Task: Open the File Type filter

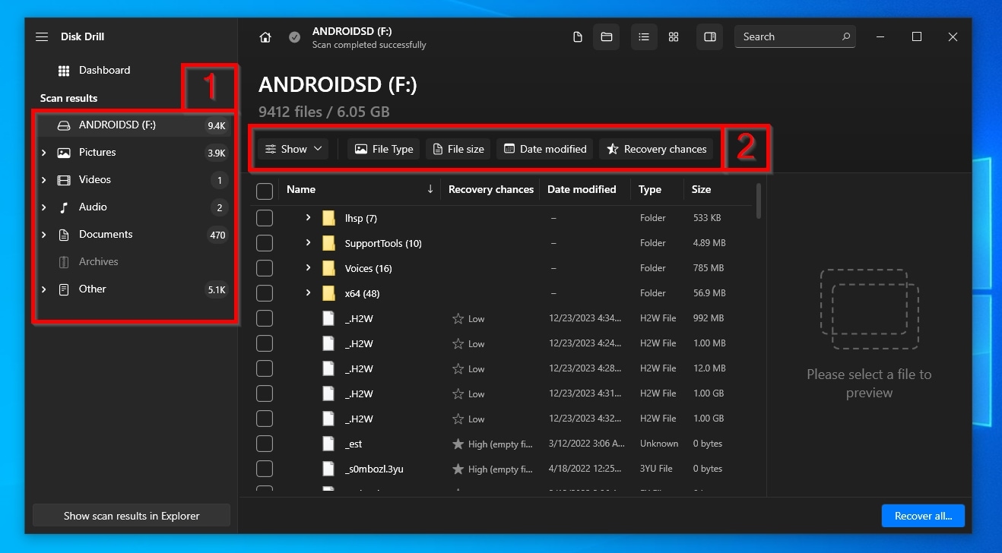Action: pos(384,149)
